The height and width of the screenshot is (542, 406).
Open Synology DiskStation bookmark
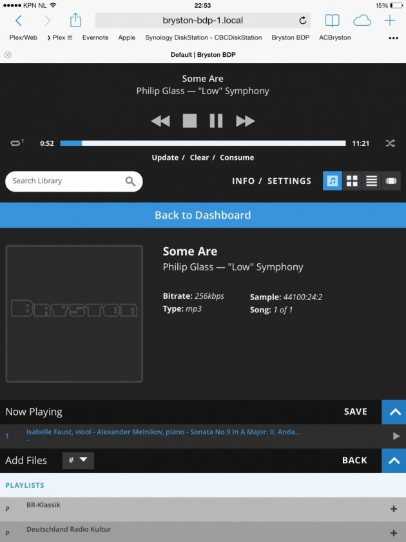[x=204, y=37]
